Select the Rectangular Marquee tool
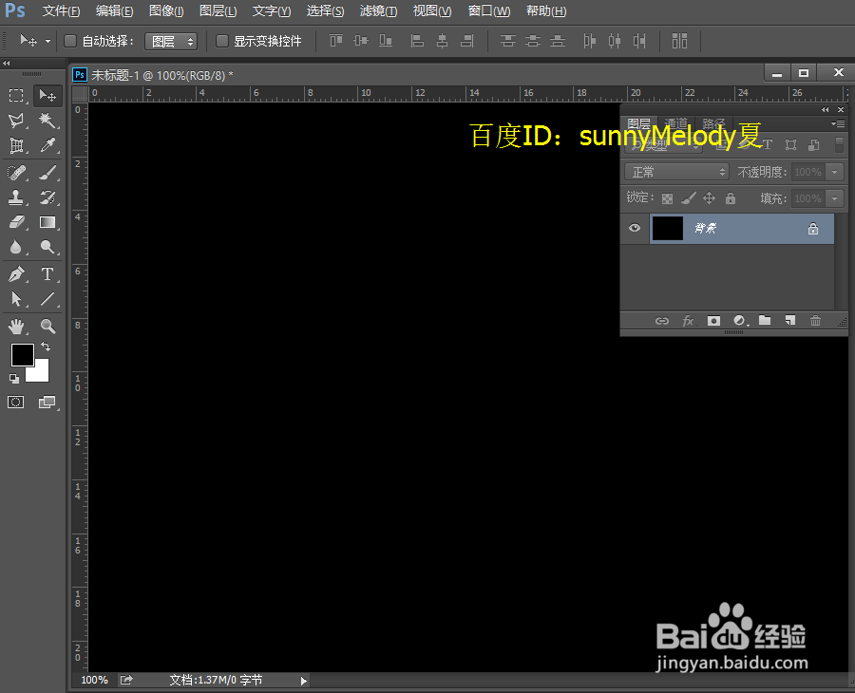This screenshot has width=855, height=693. coord(16,96)
